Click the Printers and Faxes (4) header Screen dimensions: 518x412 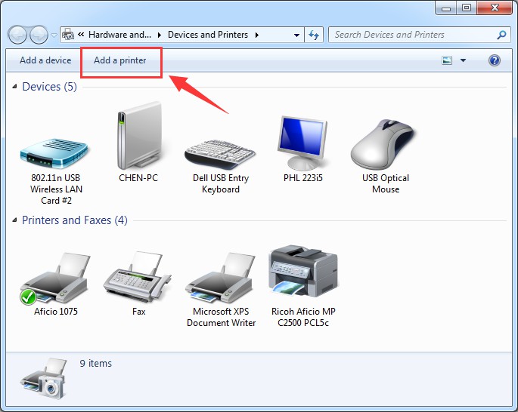[75, 220]
